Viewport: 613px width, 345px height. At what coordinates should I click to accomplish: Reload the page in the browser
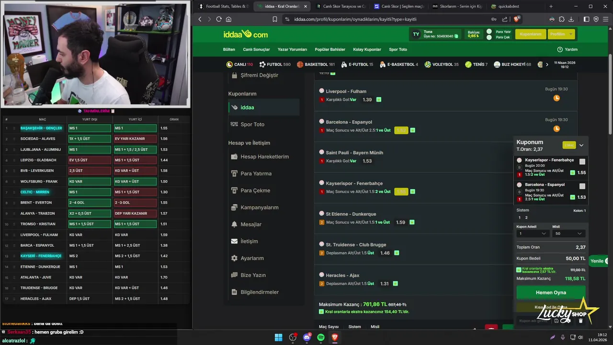(219, 19)
